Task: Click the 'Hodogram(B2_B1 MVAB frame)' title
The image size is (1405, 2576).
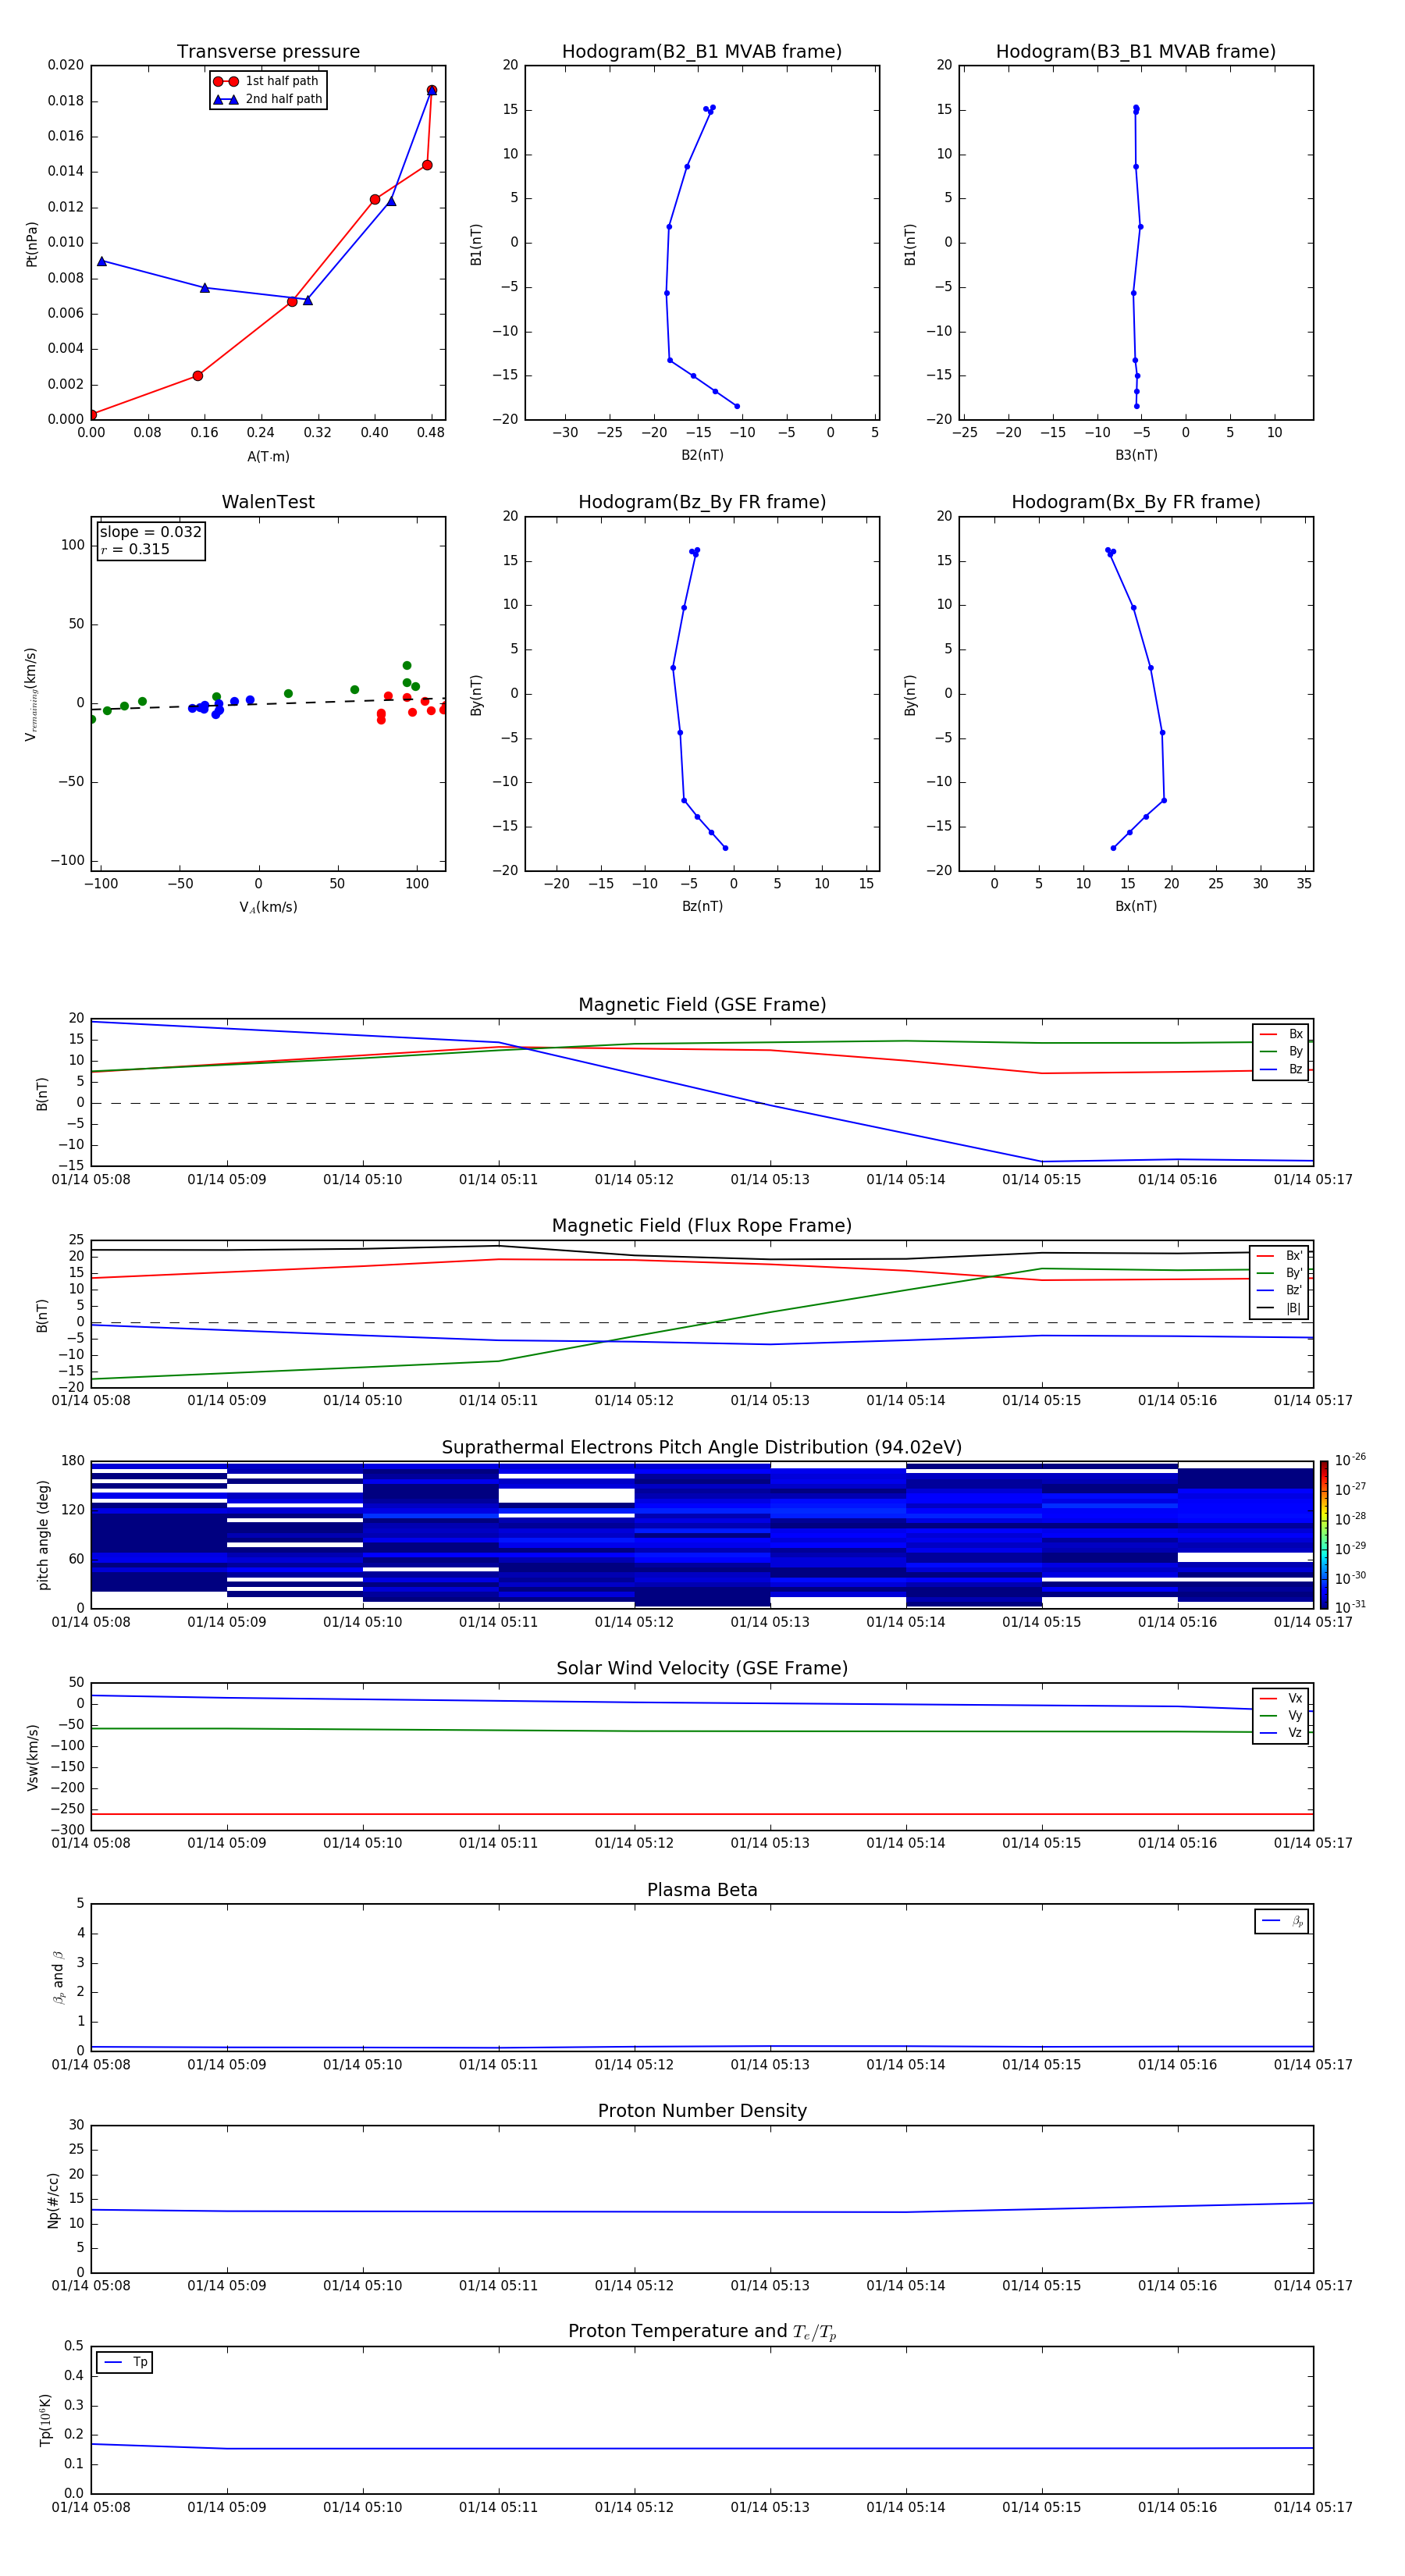Action: 702,52
